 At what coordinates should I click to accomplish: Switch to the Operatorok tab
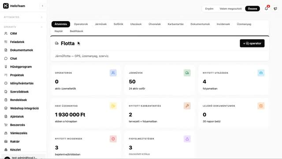click(81, 24)
